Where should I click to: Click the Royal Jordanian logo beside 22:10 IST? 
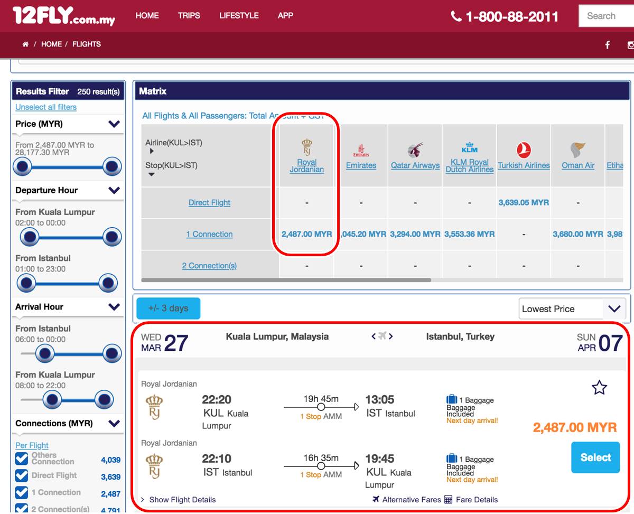154,466
